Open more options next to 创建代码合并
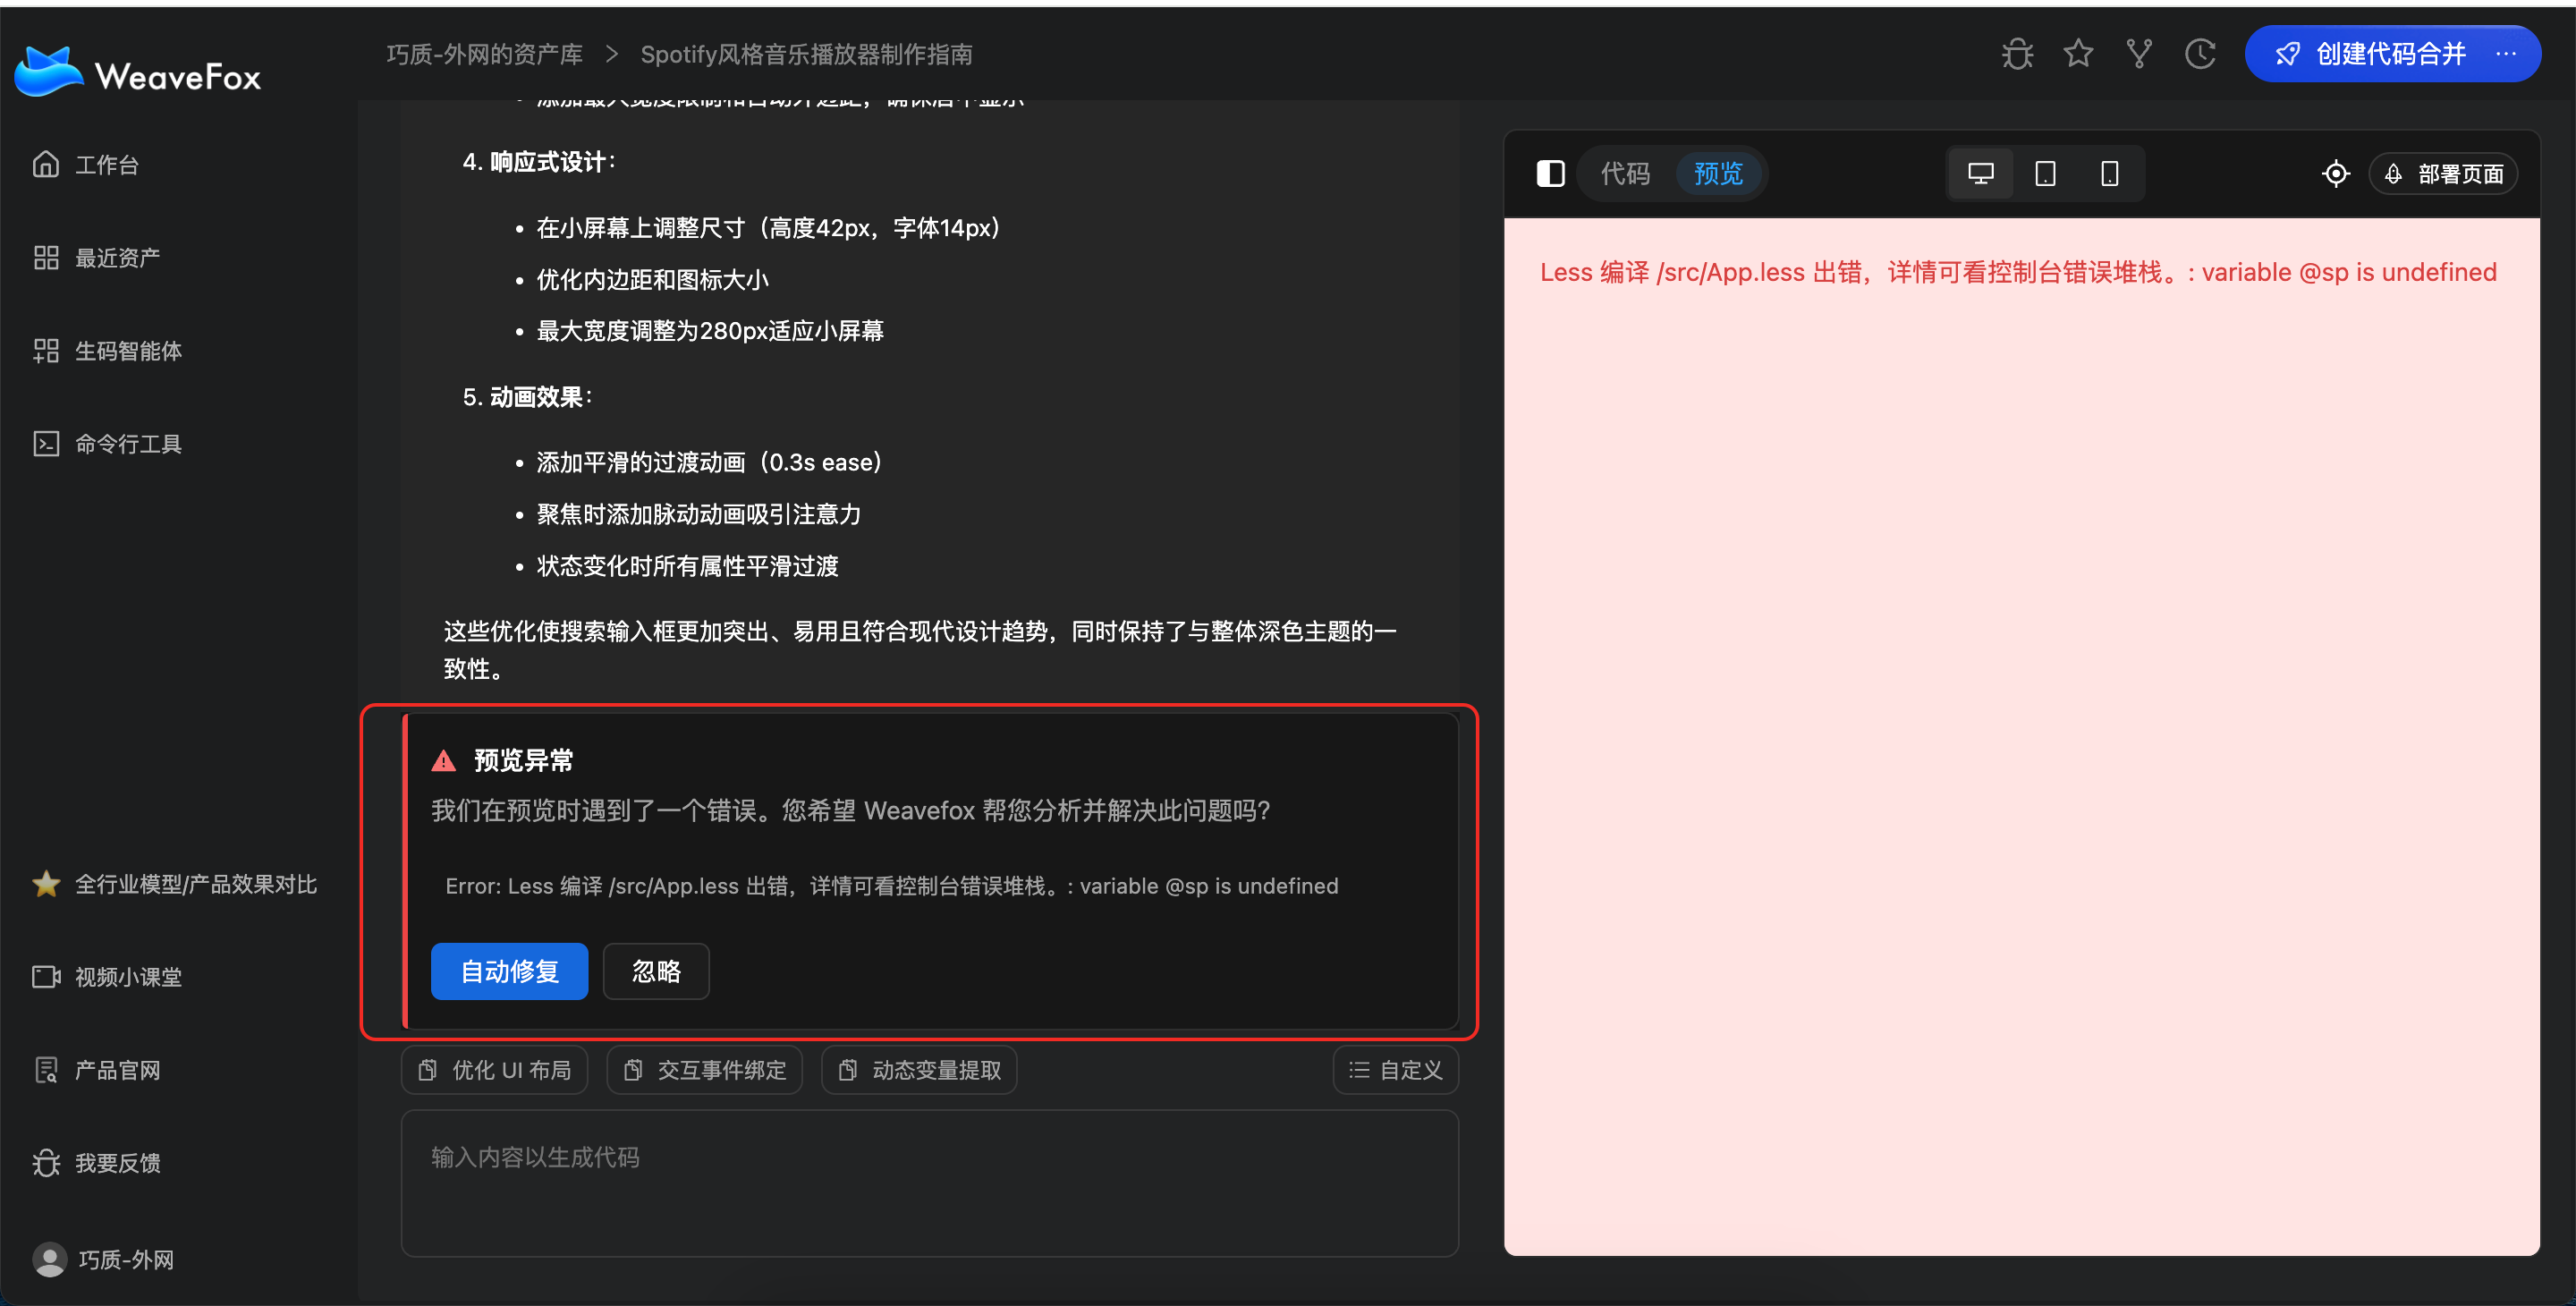The width and height of the screenshot is (2576, 1306). coord(2506,54)
